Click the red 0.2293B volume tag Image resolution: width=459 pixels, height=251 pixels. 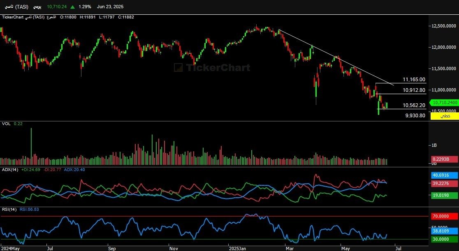(x=444, y=159)
